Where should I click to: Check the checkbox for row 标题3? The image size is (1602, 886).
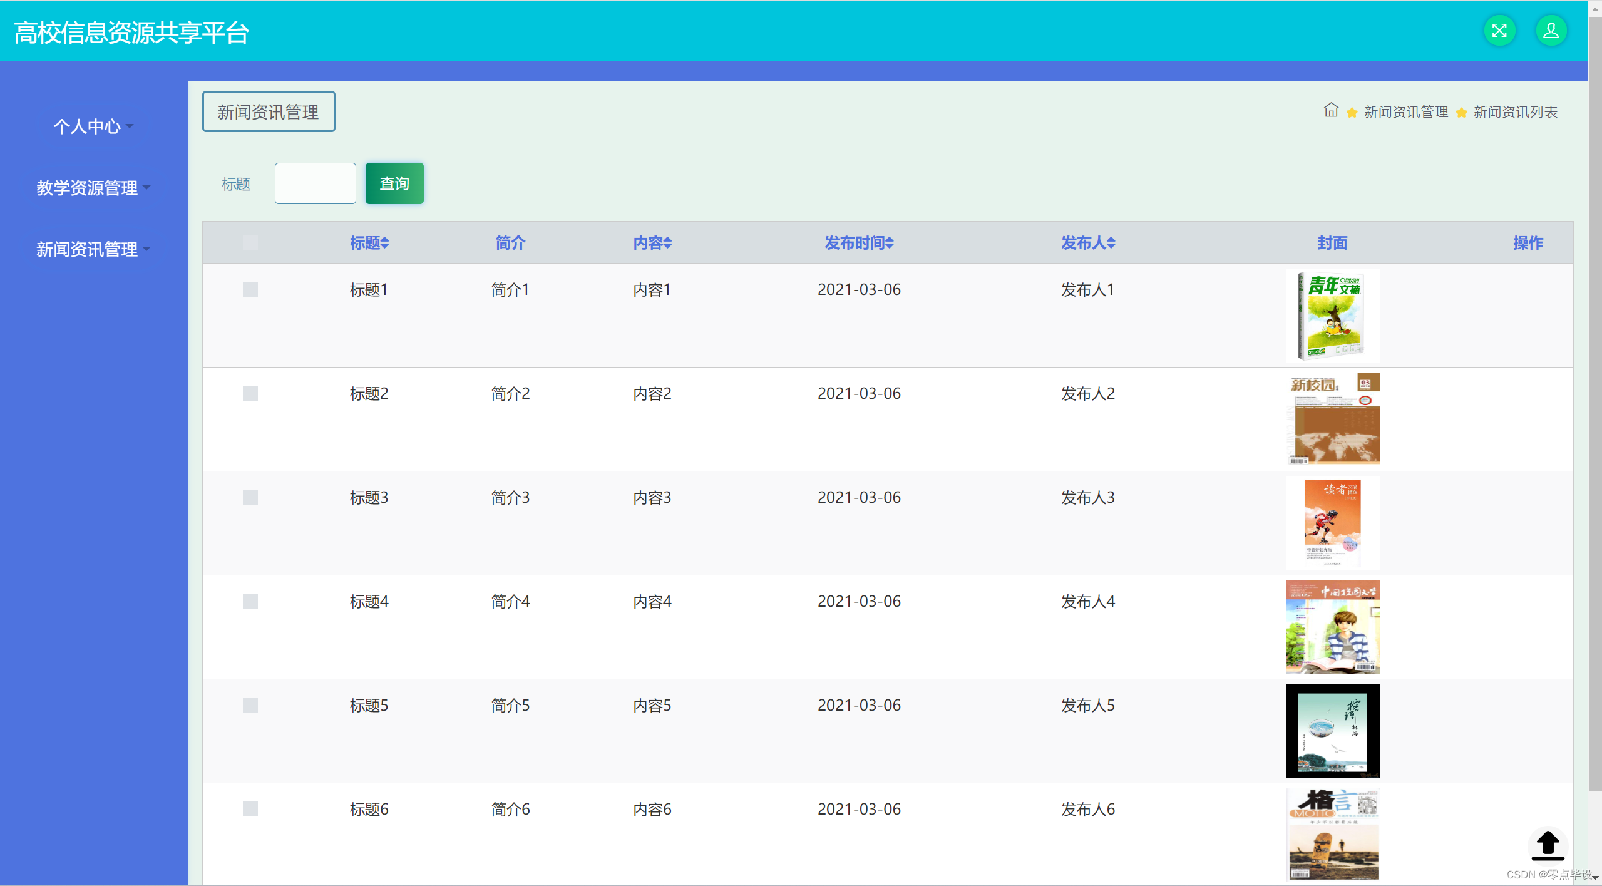click(x=250, y=497)
